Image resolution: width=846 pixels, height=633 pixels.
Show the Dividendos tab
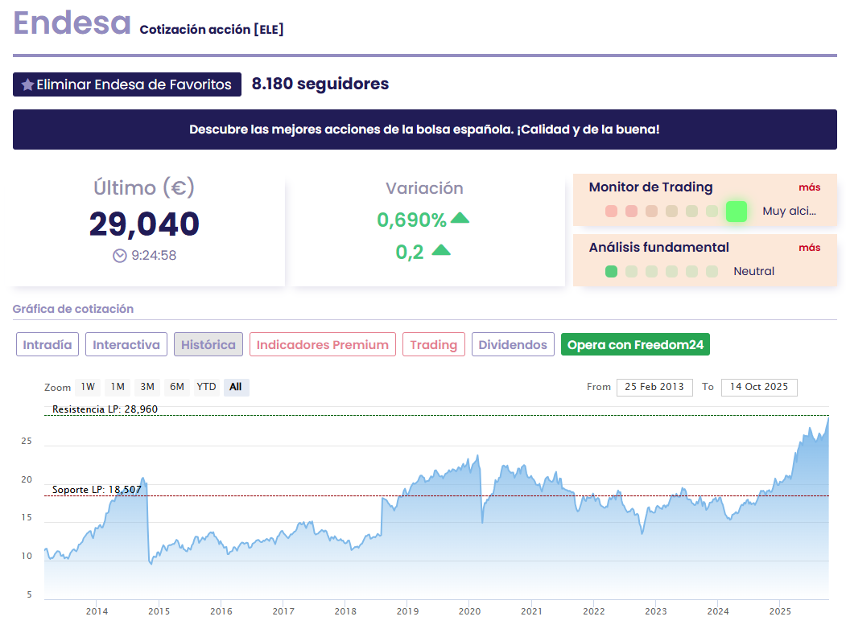coord(513,345)
